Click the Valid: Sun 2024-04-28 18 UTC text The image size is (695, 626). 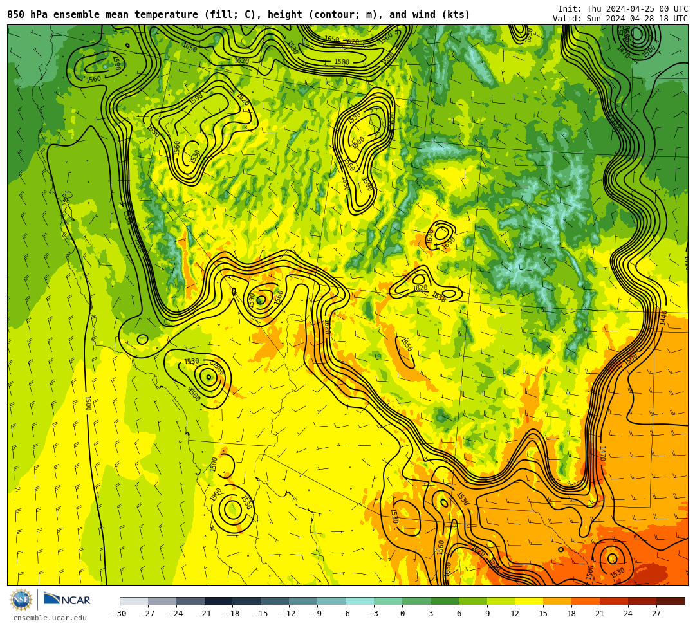tap(620, 19)
